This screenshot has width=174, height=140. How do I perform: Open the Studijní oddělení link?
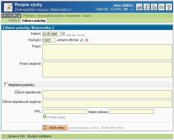tap(39, 136)
